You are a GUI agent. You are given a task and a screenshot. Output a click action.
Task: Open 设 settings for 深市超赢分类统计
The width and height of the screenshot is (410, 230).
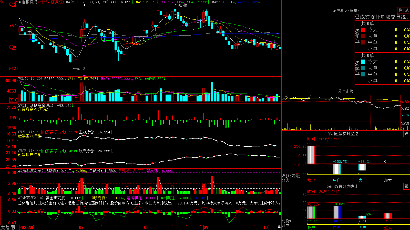pos(407,186)
